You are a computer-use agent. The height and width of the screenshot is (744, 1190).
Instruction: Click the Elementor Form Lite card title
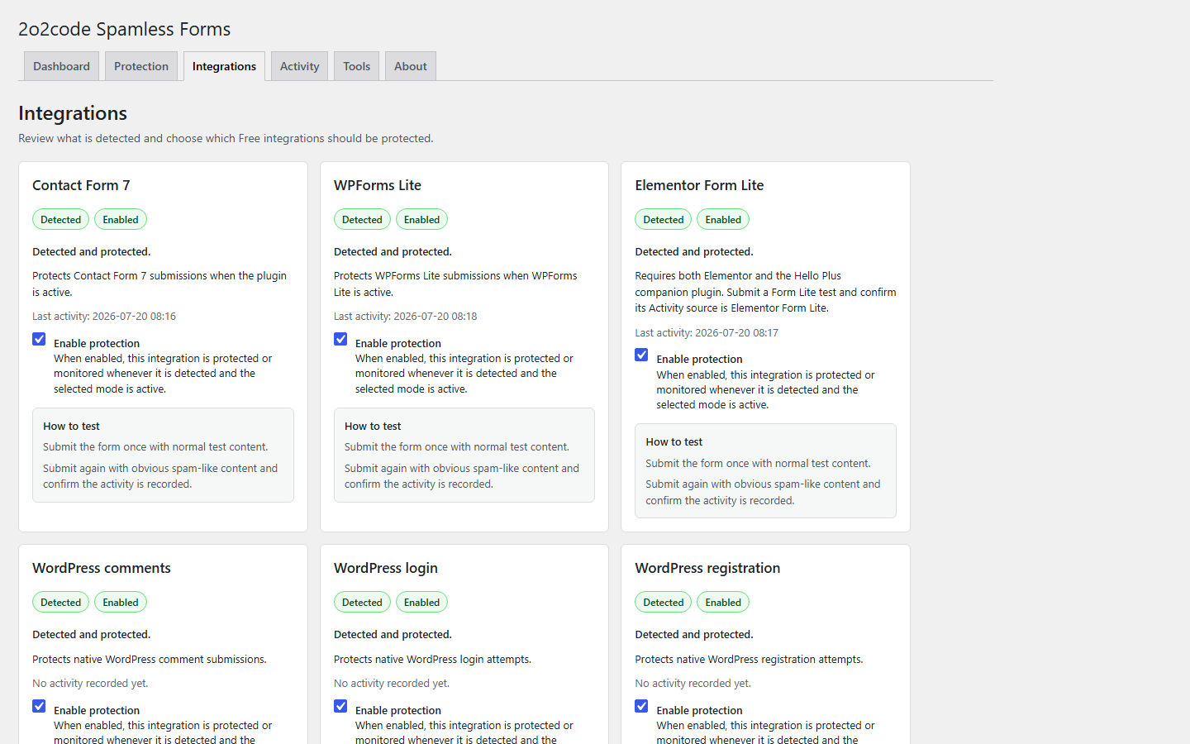[699, 185]
